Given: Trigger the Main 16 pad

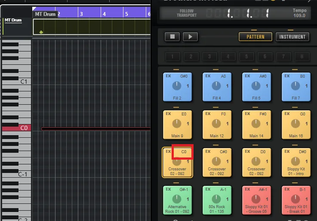Looking at the screenshot, I should (296, 125).
